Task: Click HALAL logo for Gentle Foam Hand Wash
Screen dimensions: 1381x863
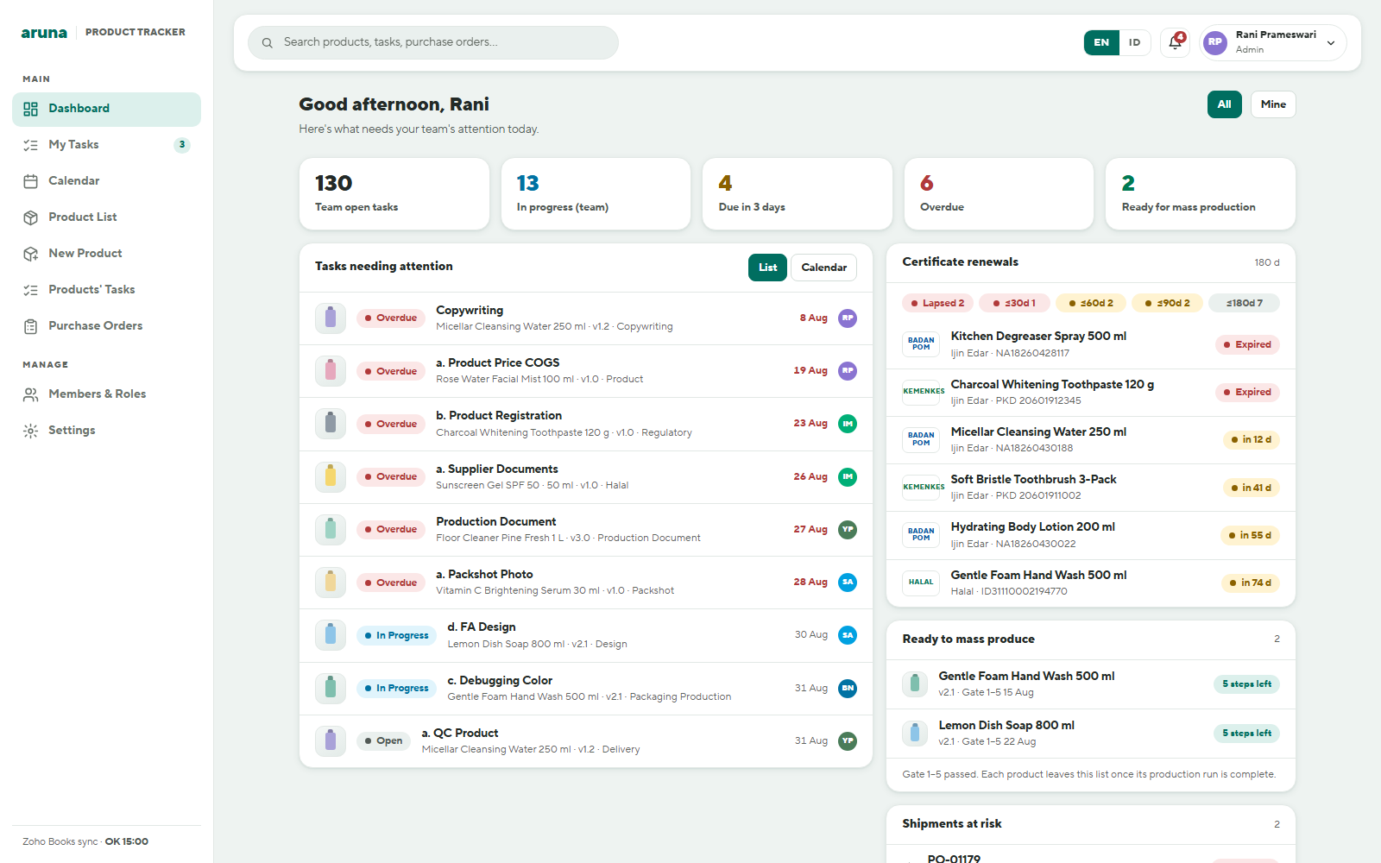Action: tap(921, 583)
